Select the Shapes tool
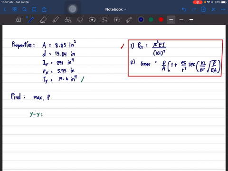This screenshot has height=171, width=228. pyautogui.click(x=68, y=20)
